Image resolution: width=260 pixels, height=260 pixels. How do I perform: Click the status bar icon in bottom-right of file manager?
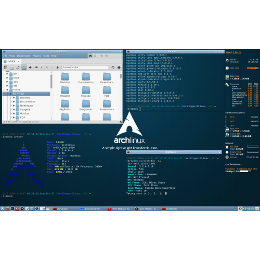click(x=121, y=122)
